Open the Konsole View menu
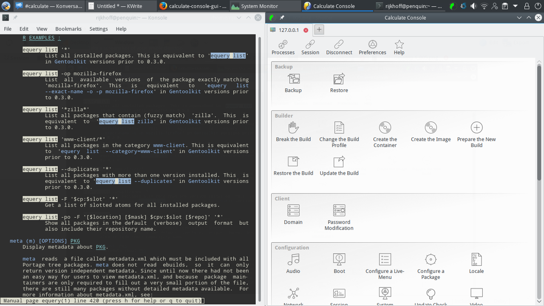Screen dimensions: 544x306 42,29
